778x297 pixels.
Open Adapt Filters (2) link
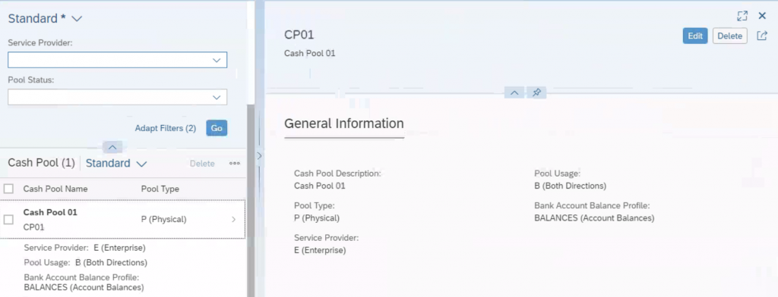(165, 128)
